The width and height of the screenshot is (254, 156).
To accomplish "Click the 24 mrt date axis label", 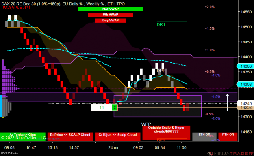I will (x=114, y=147).
